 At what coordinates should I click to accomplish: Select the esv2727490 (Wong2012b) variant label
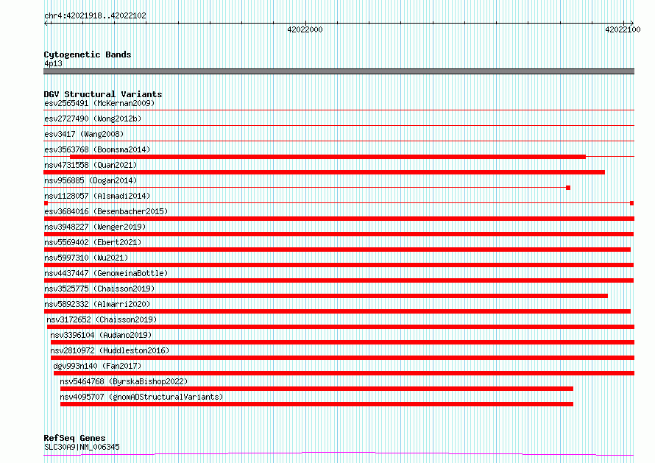[93, 119]
